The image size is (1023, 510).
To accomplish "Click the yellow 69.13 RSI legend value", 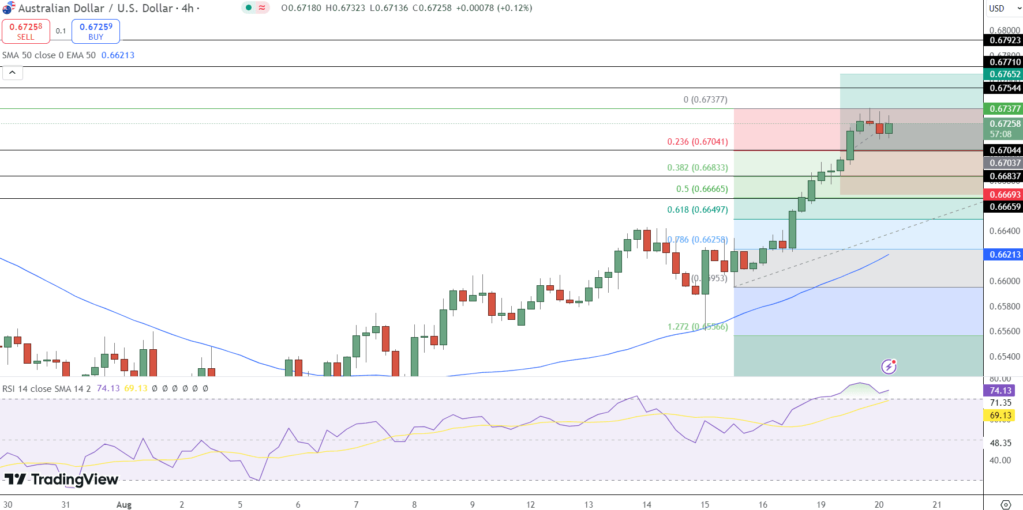I will pyautogui.click(x=136, y=389).
